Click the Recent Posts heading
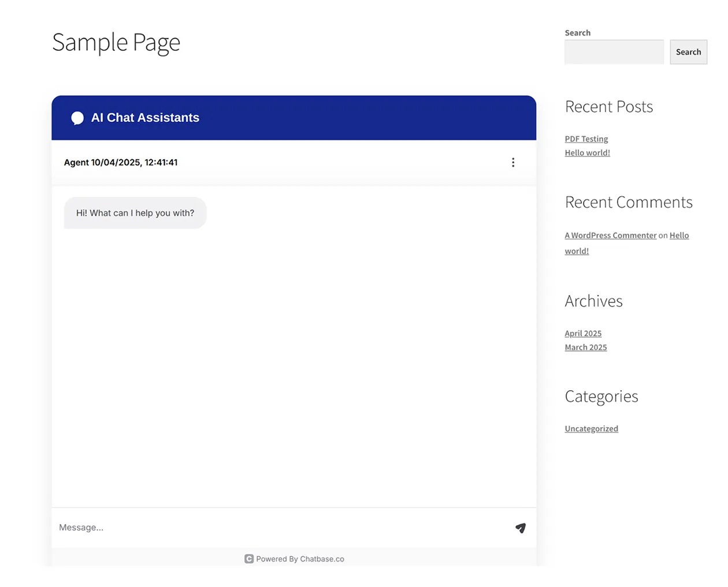728x587 pixels. pos(609,107)
